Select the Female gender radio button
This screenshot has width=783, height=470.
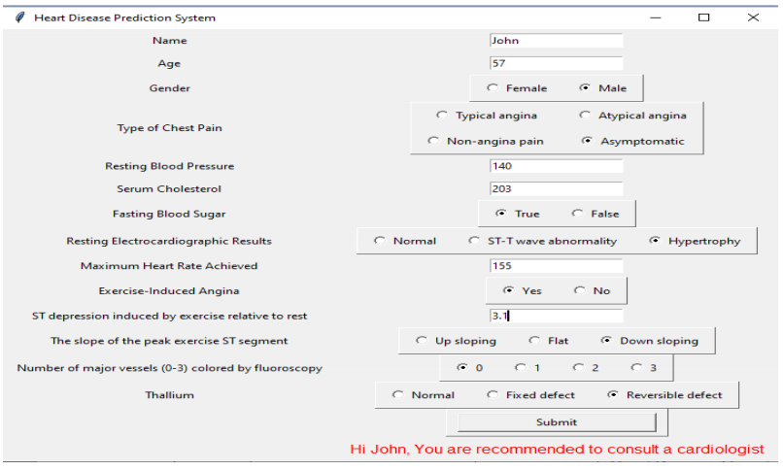(x=494, y=88)
